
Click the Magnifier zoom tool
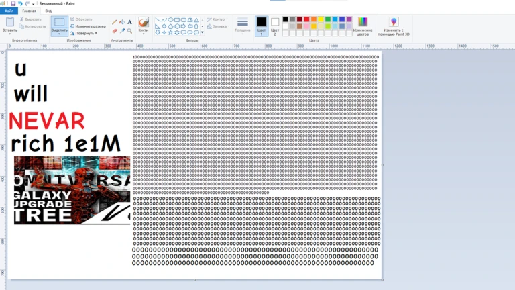click(x=129, y=30)
